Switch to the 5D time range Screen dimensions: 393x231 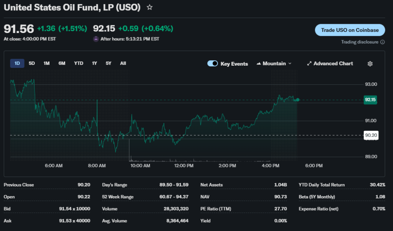click(x=32, y=63)
